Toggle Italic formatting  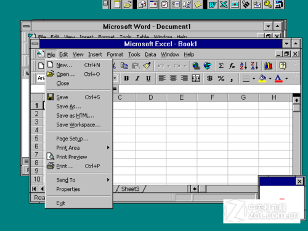[x=137, y=78]
